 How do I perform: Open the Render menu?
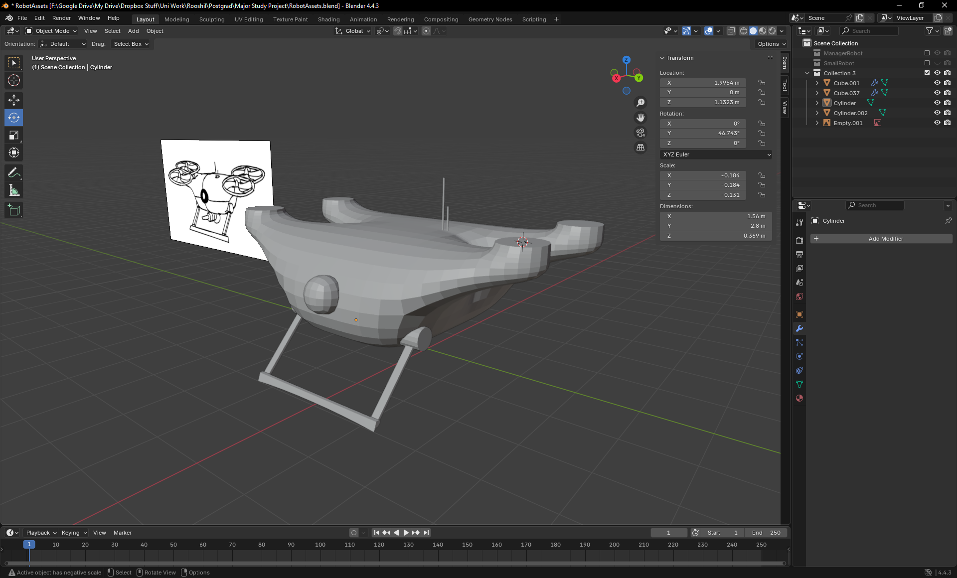(x=61, y=18)
